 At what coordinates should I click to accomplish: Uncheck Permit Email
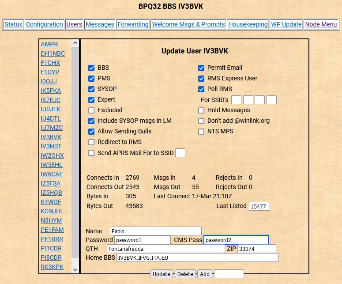pyautogui.click(x=201, y=68)
